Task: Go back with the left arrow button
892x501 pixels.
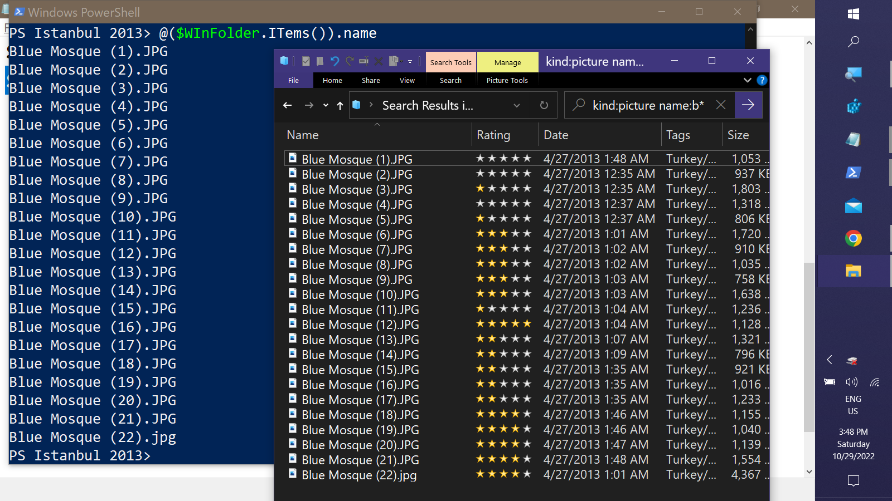Action: pos(288,105)
